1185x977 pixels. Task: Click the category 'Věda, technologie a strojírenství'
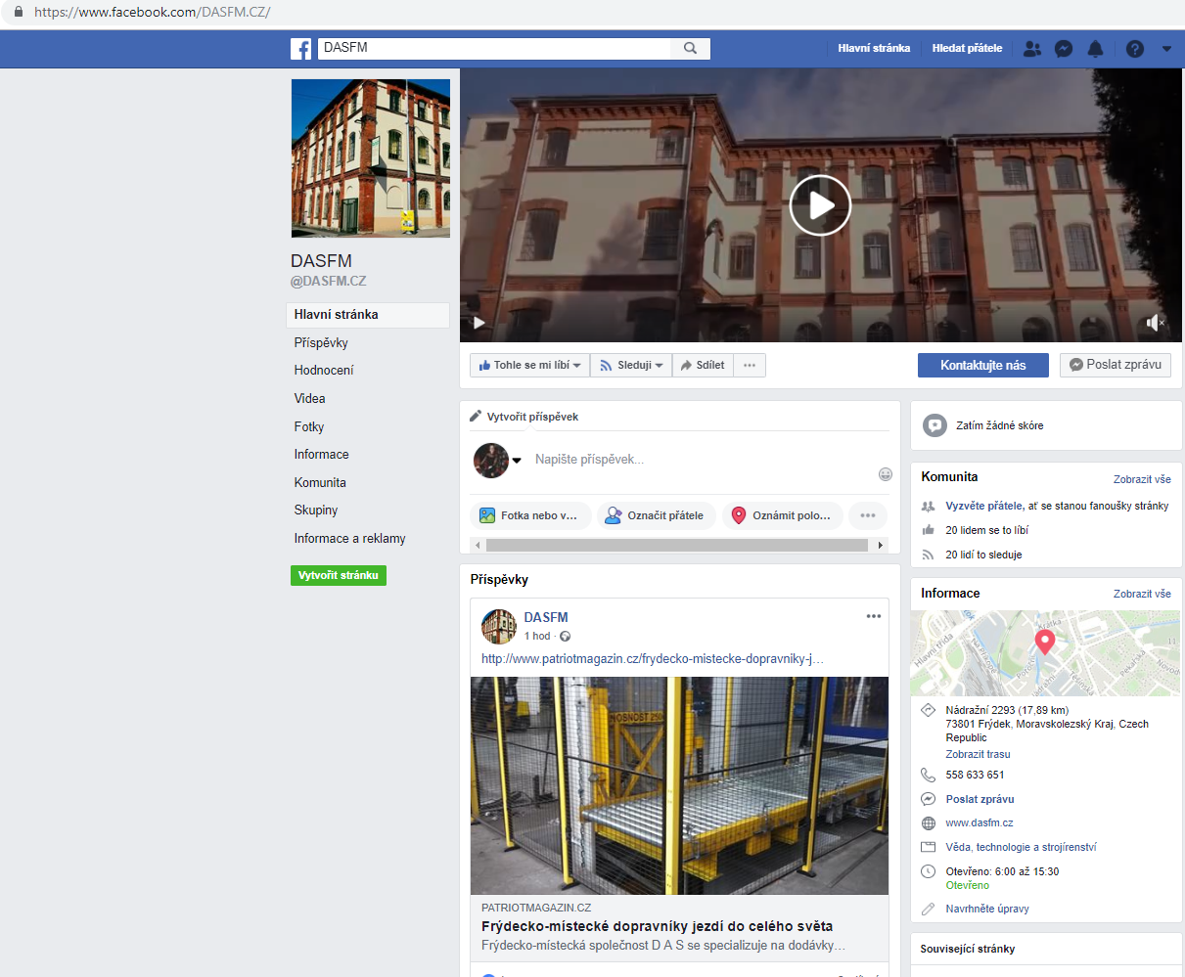pos(1021,848)
